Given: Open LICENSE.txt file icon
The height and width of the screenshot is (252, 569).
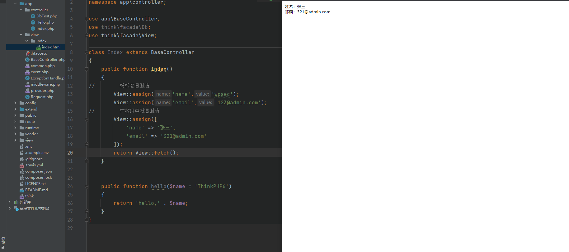Looking at the screenshot, I should pyautogui.click(x=22, y=184).
